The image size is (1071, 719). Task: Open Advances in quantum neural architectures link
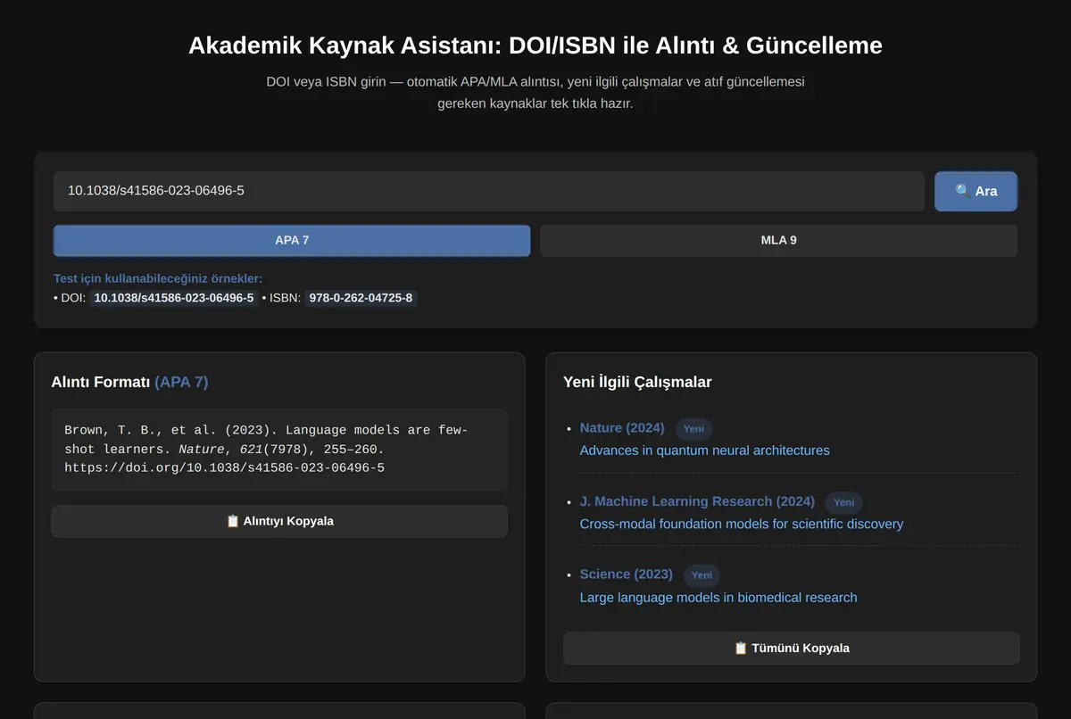pyautogui.click(x=704, y=450)
